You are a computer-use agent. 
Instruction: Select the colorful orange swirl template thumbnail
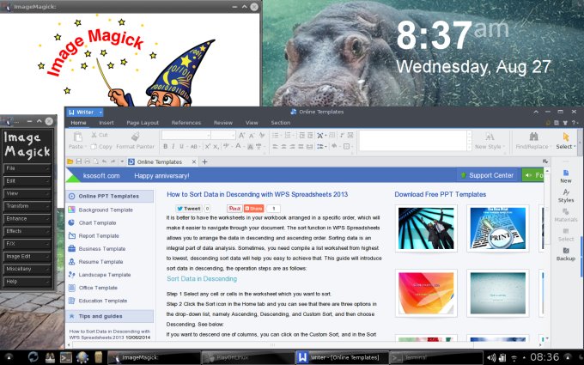tap(426, 293)
